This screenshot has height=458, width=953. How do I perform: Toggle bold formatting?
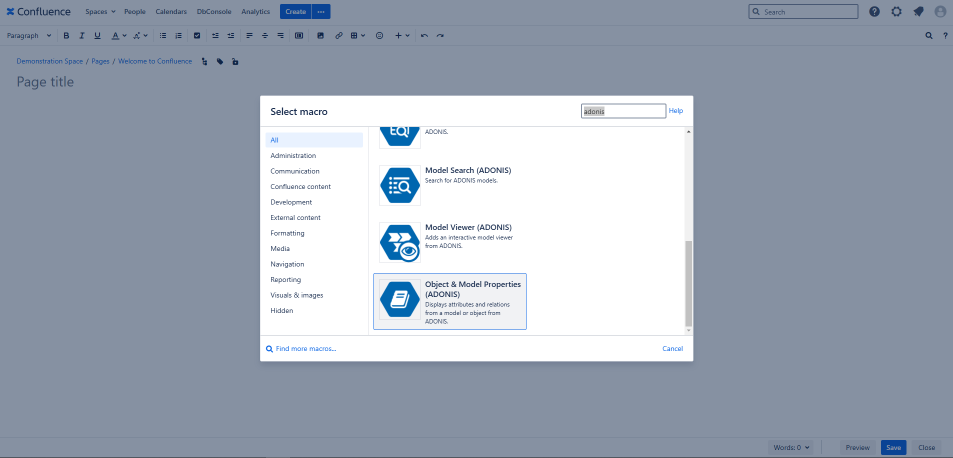point(65,35)
